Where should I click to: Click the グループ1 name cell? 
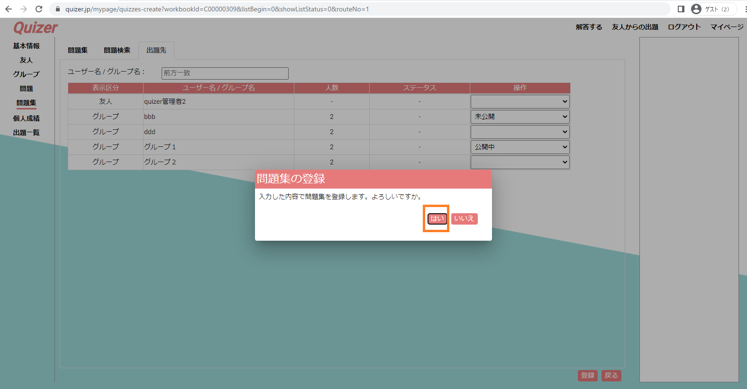pos(219,147)
